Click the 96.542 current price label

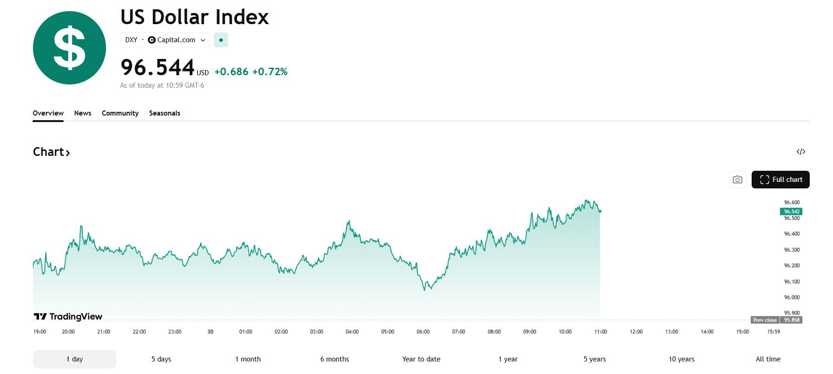(791, 212)
